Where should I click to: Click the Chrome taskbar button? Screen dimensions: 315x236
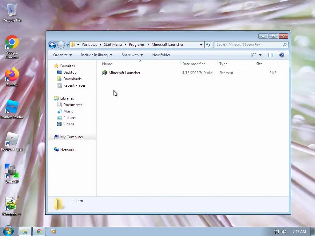[39, 232]
